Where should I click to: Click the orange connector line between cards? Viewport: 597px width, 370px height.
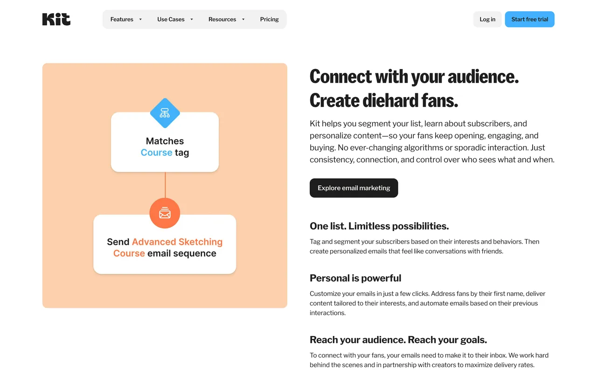coord(165,185)
